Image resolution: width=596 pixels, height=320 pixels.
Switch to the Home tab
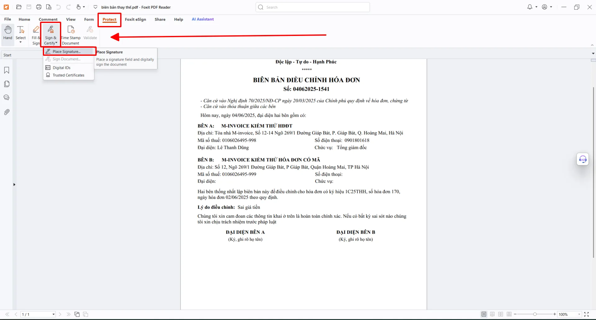coord(24,19)
